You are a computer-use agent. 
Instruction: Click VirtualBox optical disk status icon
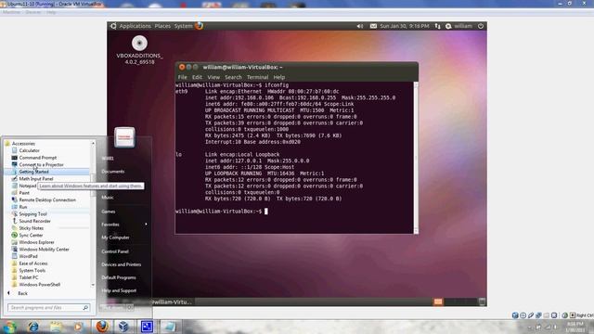point(523,315)
